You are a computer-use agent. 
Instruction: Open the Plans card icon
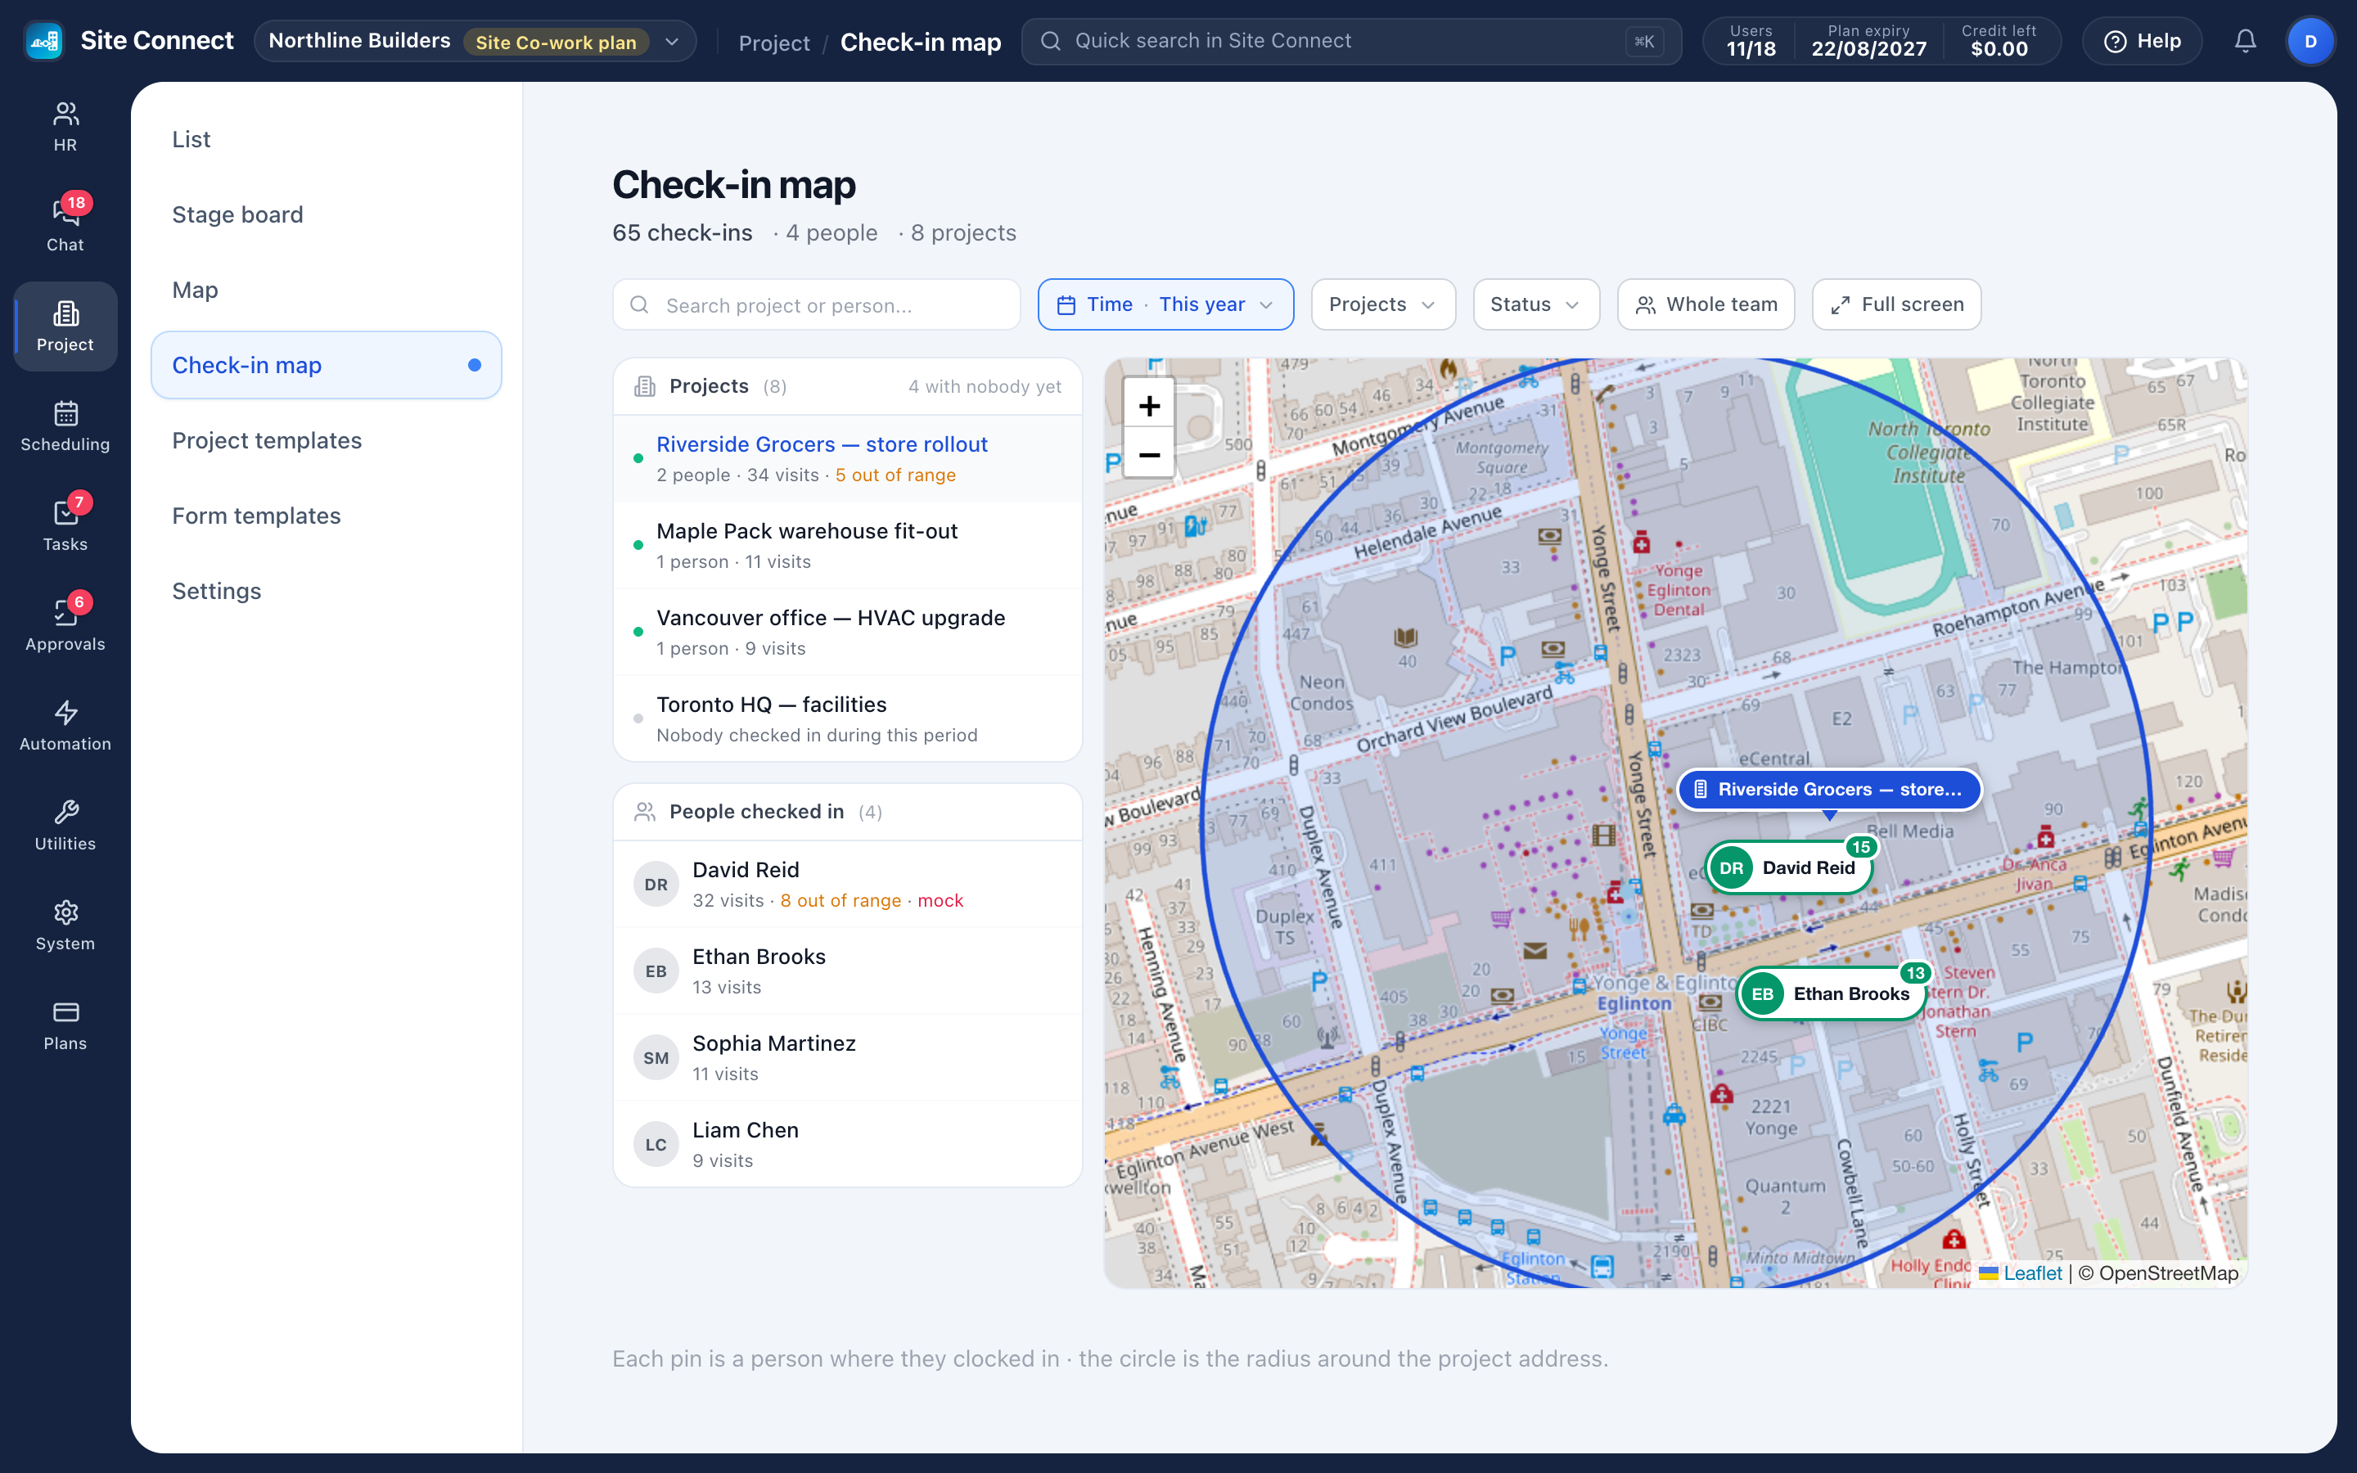(x=65, y=1025)
